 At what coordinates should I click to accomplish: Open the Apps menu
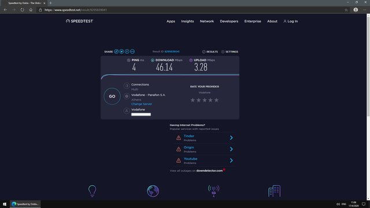(171, 21)
